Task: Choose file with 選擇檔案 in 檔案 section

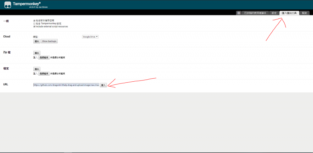Action: (44, 74)
